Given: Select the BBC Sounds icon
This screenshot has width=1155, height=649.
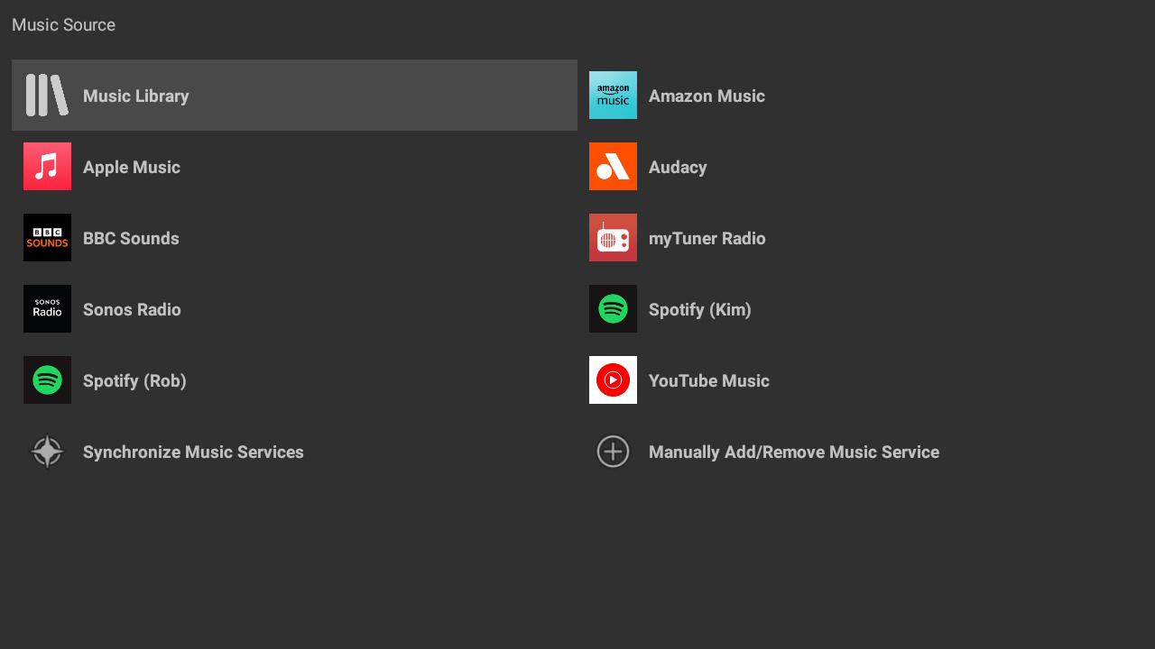Looking at the screenshot, I should 47,237.
